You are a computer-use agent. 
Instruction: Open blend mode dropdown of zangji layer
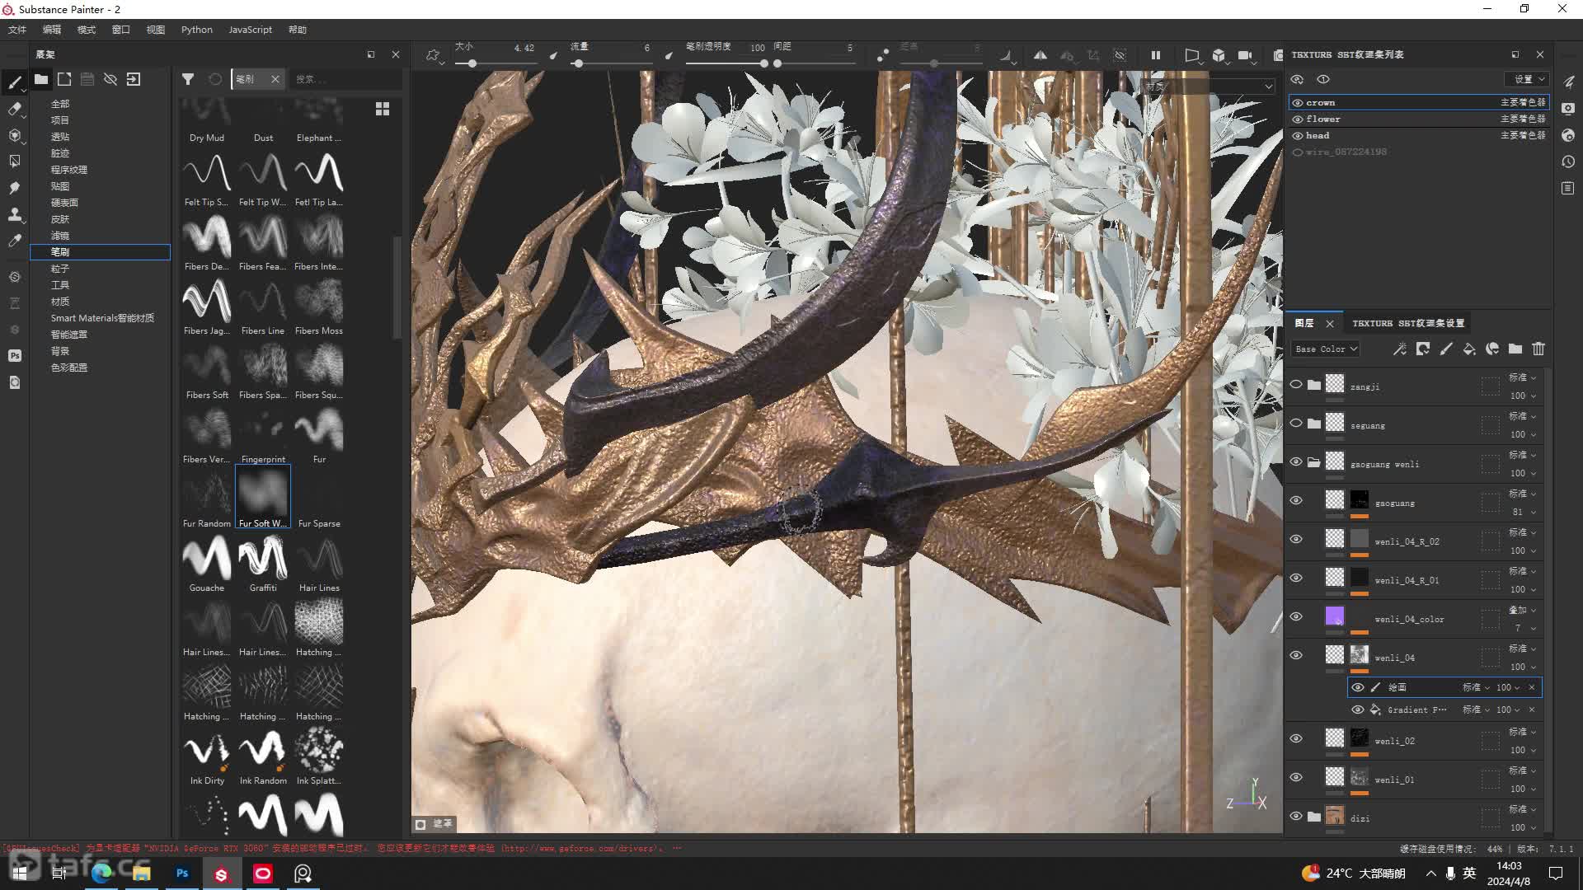[x=1522, y=377]
